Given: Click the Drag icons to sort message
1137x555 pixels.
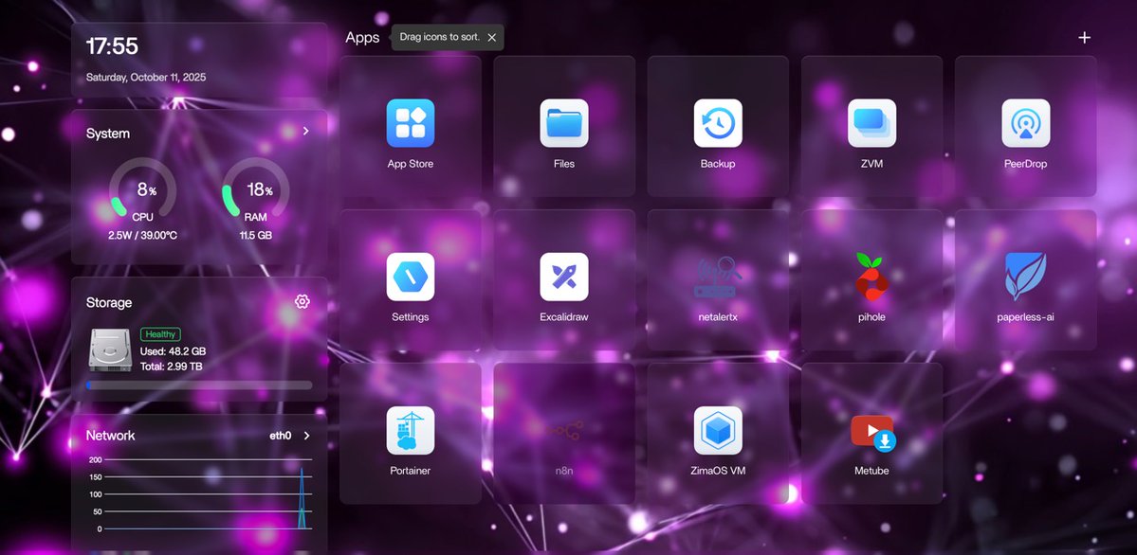Looking at the screenshot, I should tap(439, 37).
